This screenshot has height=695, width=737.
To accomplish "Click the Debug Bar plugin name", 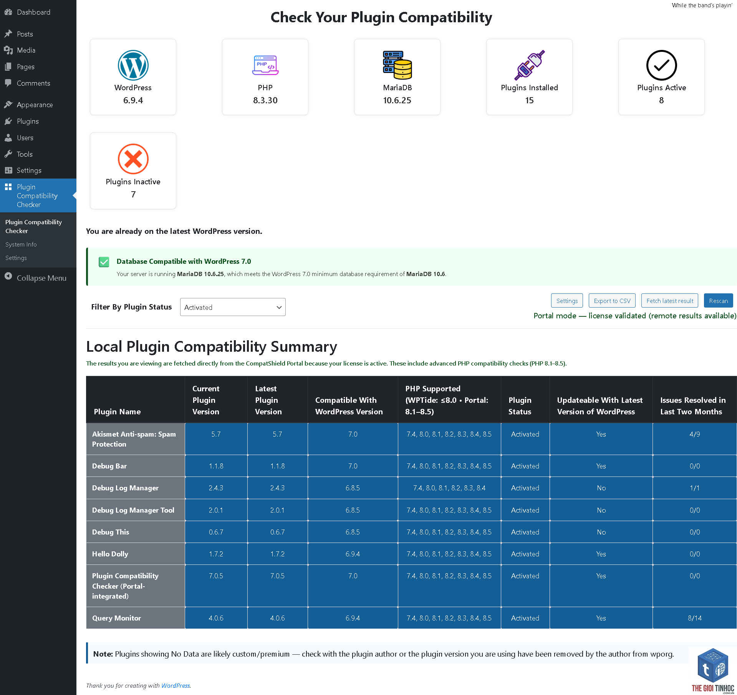I will 109,466.
